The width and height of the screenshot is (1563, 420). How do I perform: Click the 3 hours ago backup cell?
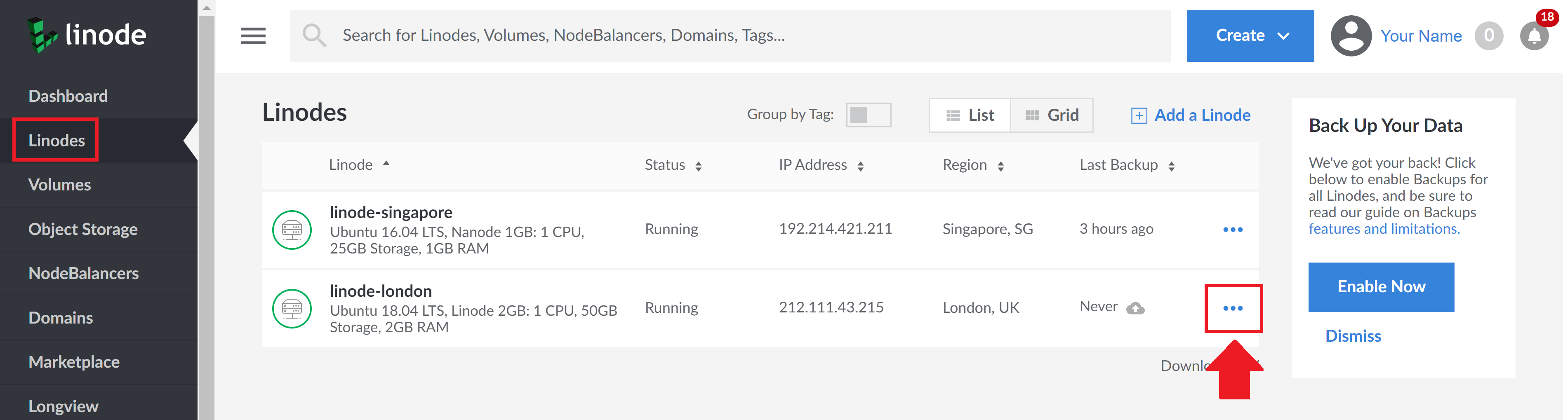coord(1116,229)
